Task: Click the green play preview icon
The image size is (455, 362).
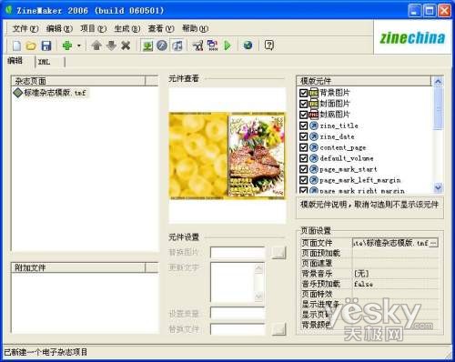Action: [227, 45]
